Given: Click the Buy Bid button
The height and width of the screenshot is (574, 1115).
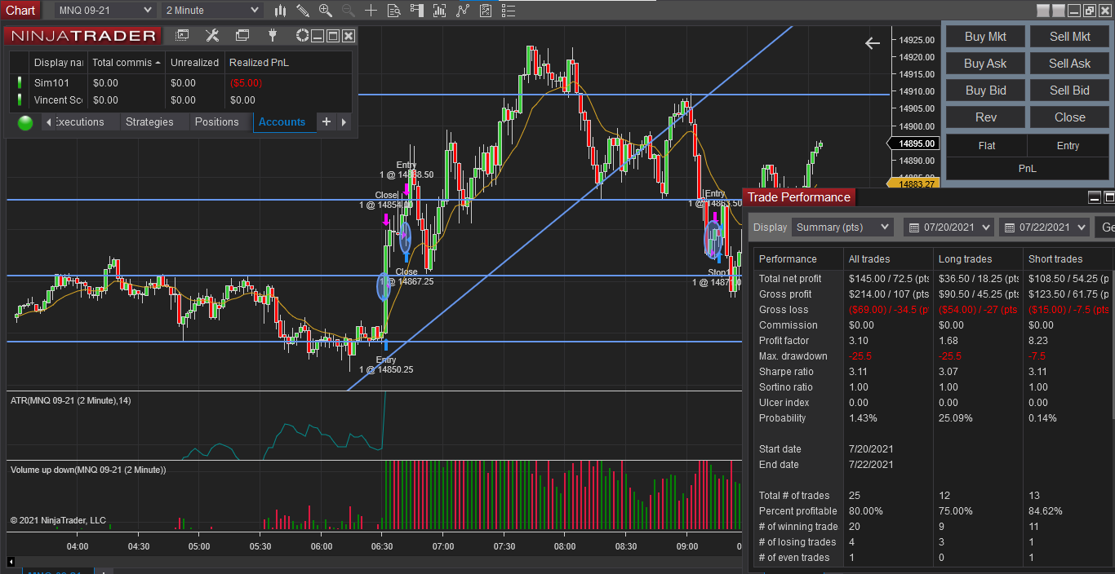Looking at the screenshot, I should 985,91.
